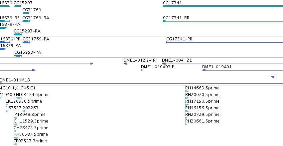283x146 pixels.
Task: Select the RH46156.5prime EST label
Action: click(x=202, y=108)
